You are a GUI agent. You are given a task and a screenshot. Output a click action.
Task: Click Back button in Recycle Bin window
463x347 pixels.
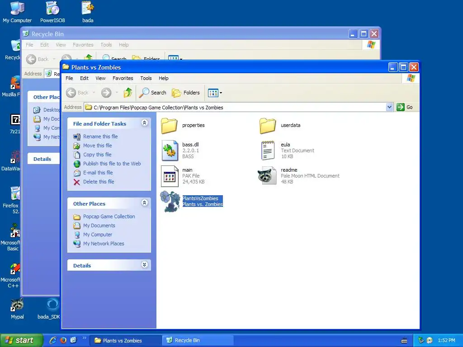pyautogui.click(x=38, y=59)
